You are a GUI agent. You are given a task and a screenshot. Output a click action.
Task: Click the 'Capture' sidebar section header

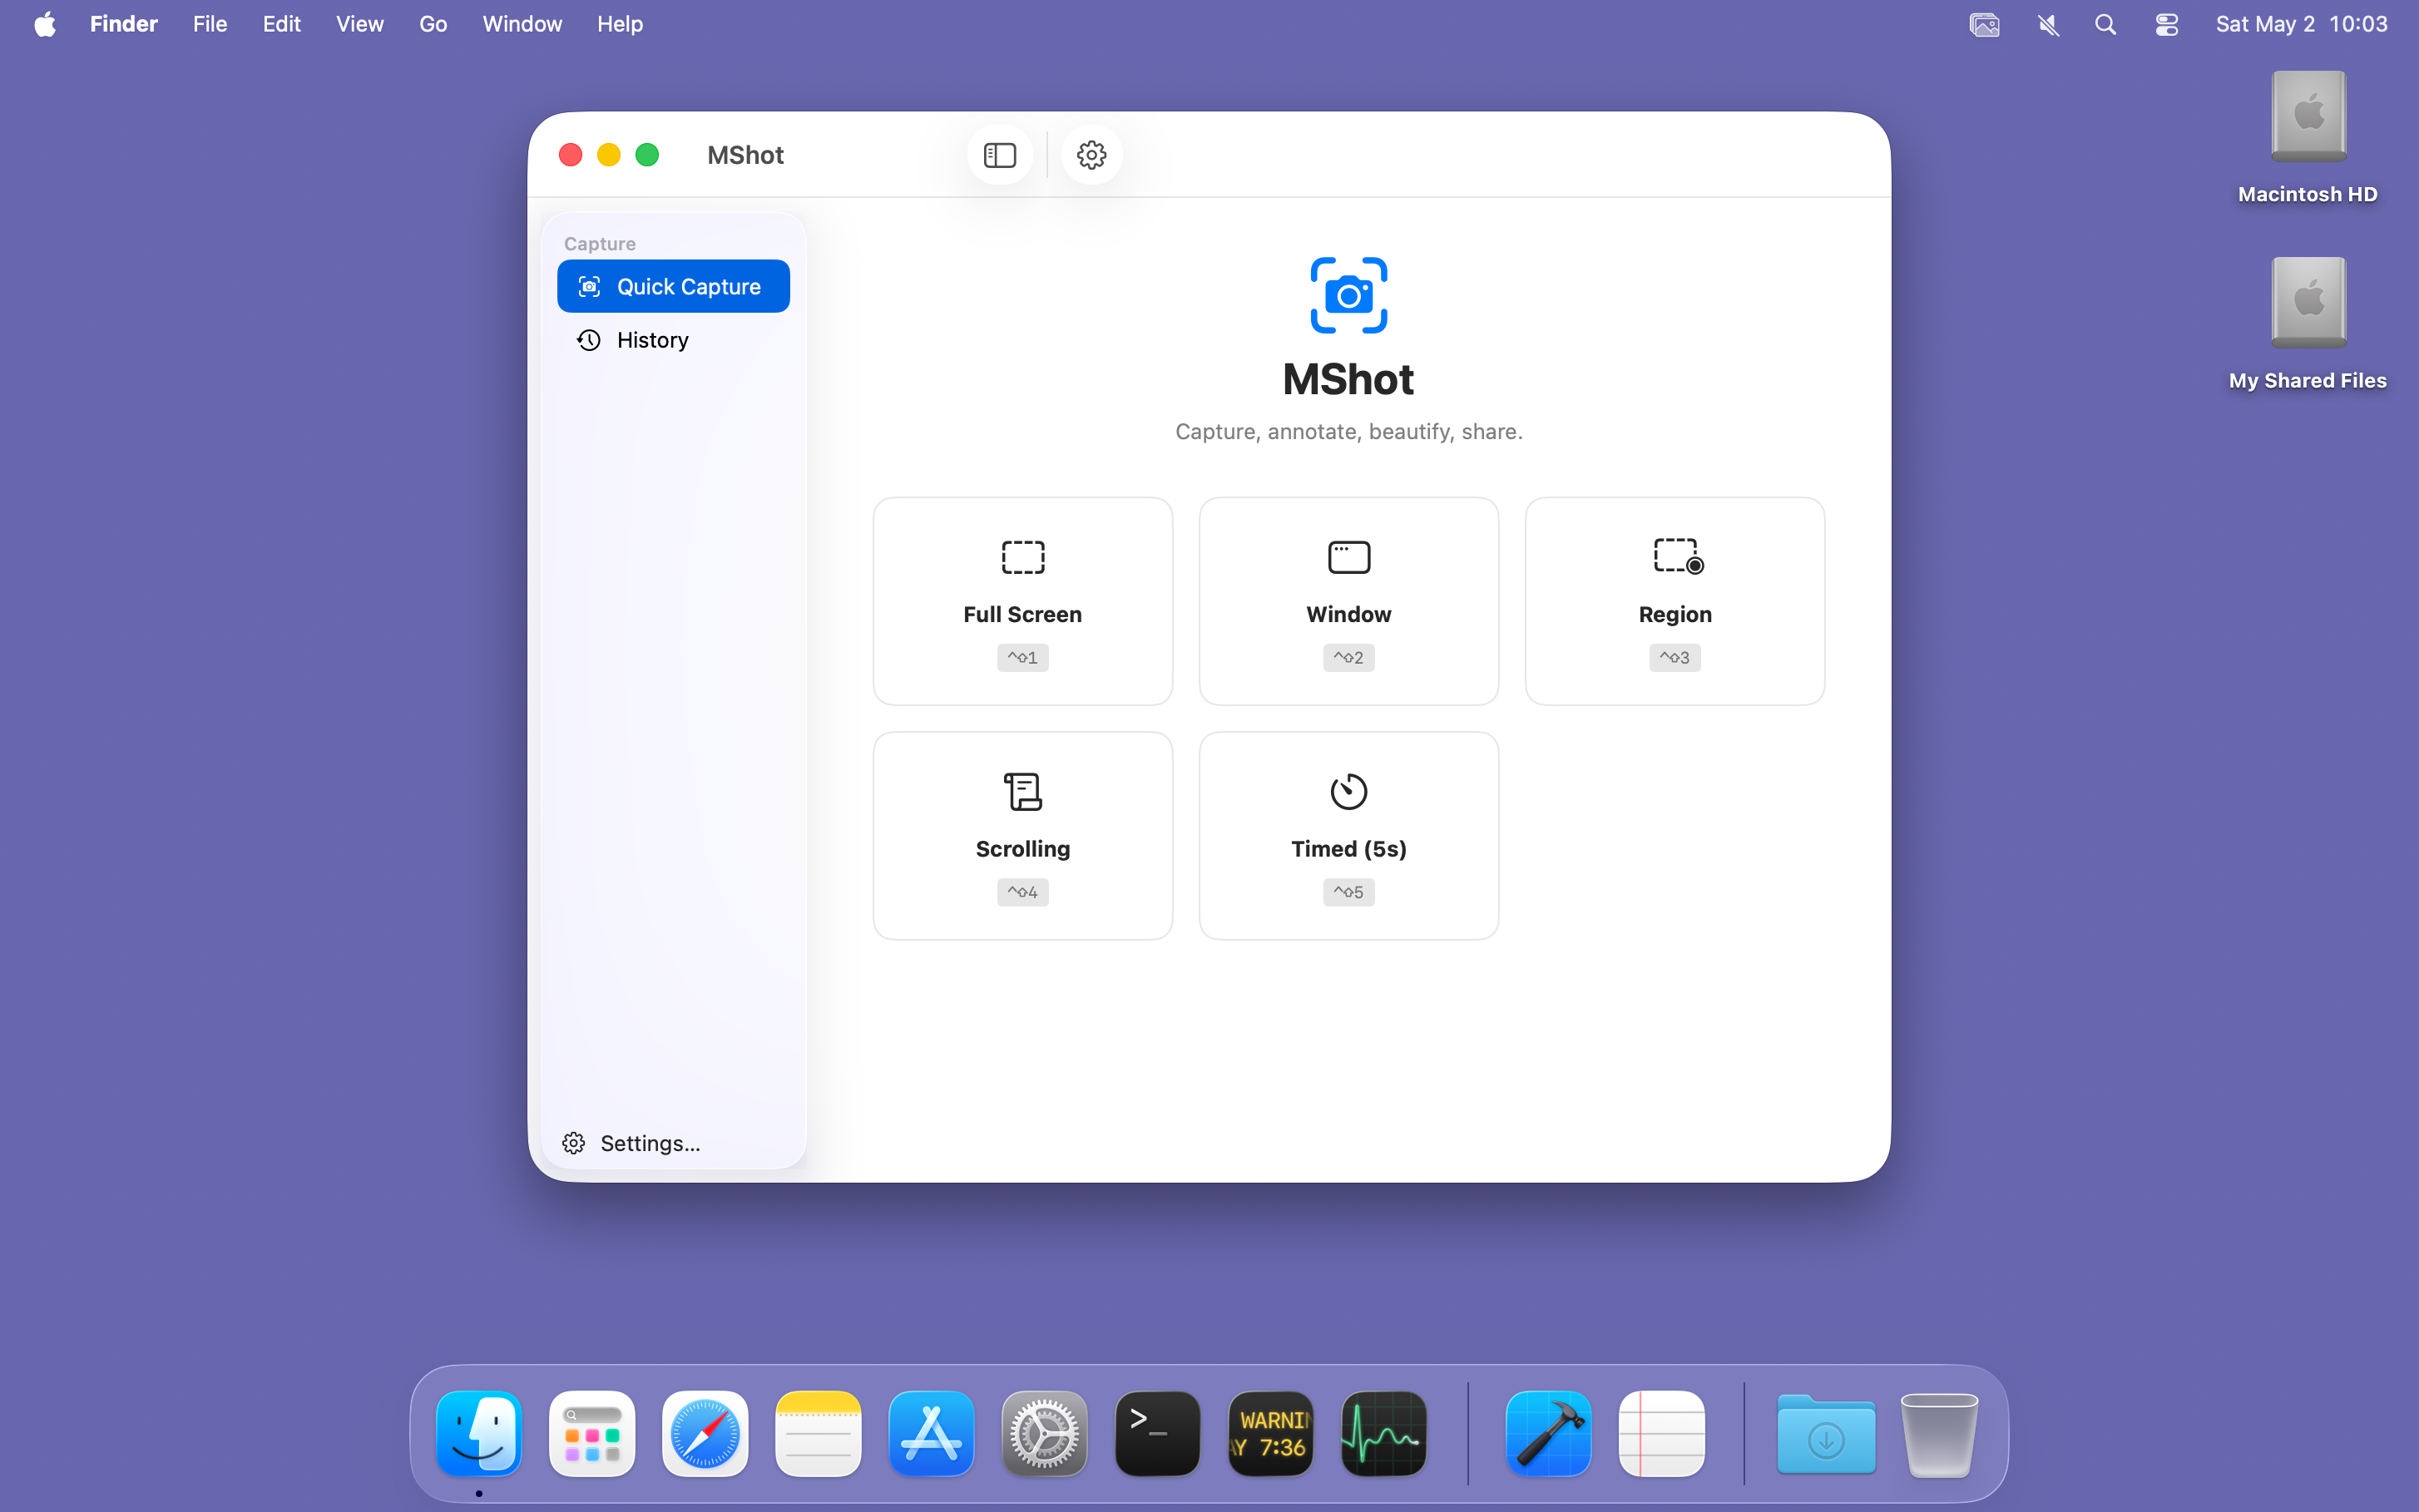[x=599, y=243]
